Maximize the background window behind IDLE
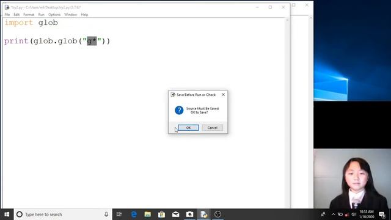 pyautogui.click(x=294, y=5)
